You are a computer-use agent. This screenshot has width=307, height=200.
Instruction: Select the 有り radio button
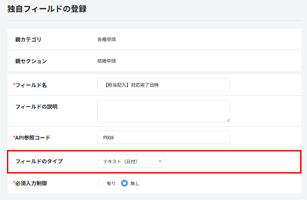[x=100, y=183]
